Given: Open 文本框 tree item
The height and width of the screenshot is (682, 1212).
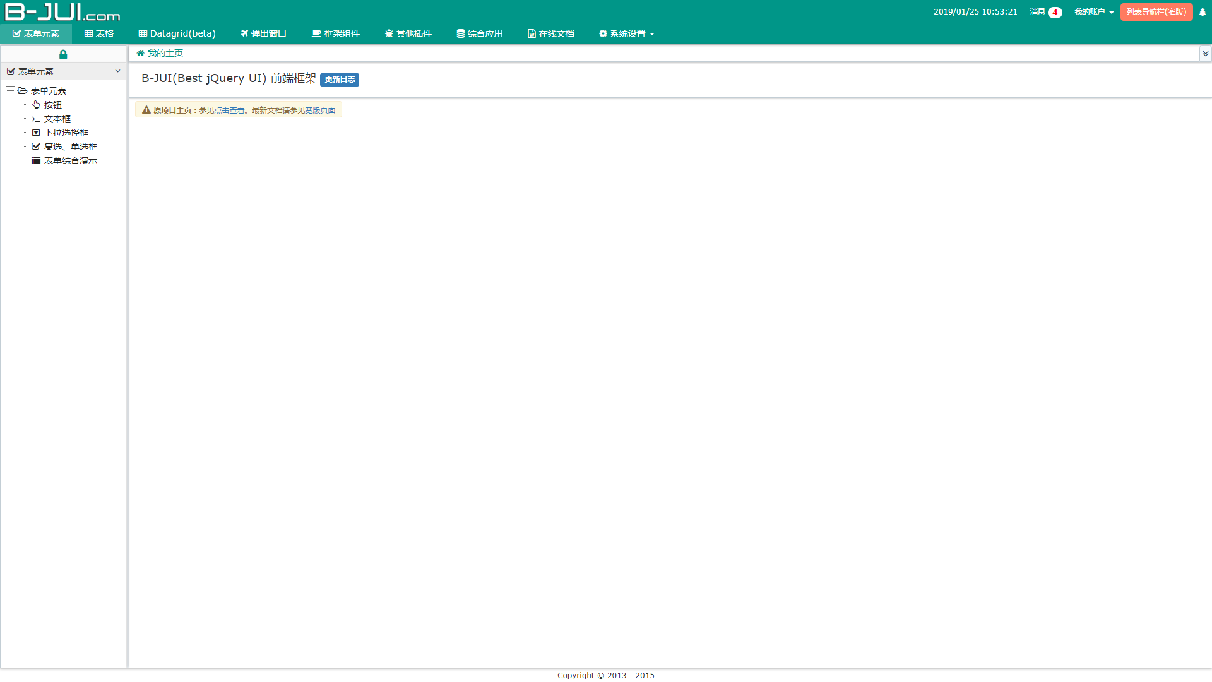Looking at the screenshot, I should (57, 119).
